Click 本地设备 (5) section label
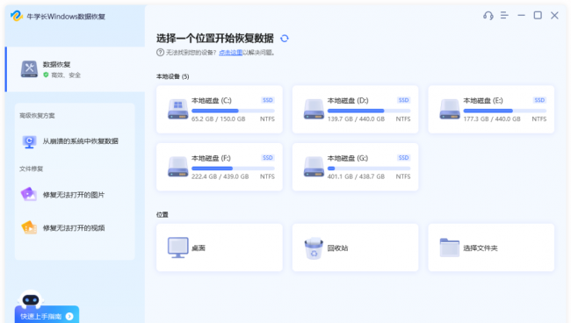The height and width of the screenshot is (323, 571). pyautogui.click(x=172, y=76)
